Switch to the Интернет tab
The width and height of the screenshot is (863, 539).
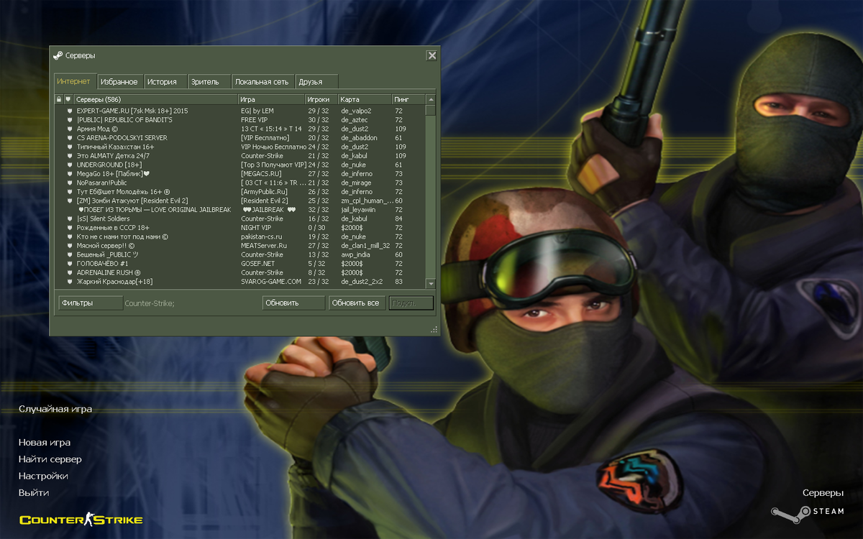point(74,81)
